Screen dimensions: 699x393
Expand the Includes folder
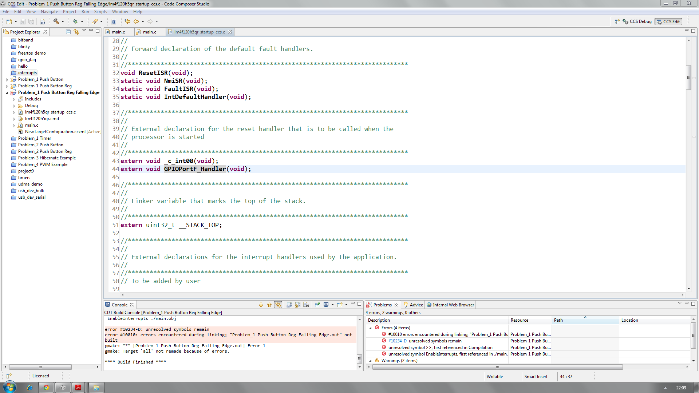point(14,99)
